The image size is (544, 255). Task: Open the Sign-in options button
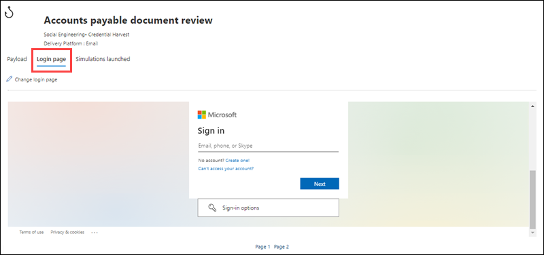(268, 208)
